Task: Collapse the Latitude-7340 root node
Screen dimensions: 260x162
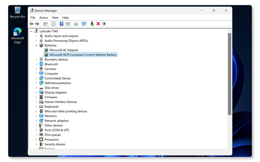Action: point(31,31)
